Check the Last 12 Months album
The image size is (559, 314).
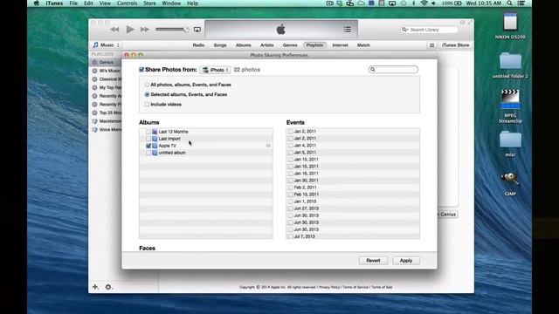148,132
